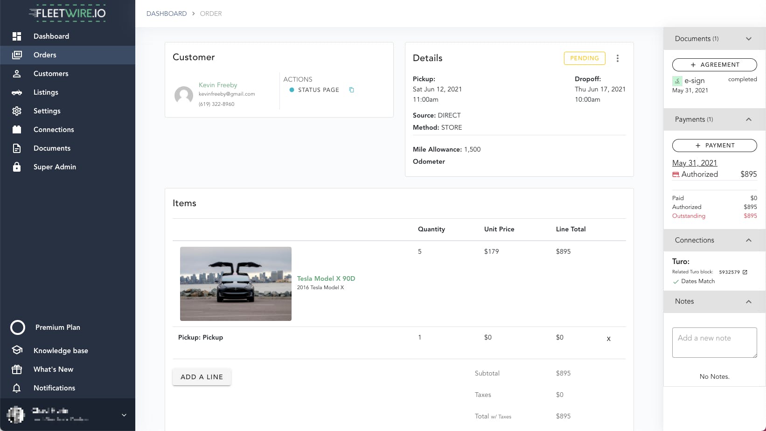Open the three-dot menu on Details card
766x431 pixels.
[x=618, y=58]
